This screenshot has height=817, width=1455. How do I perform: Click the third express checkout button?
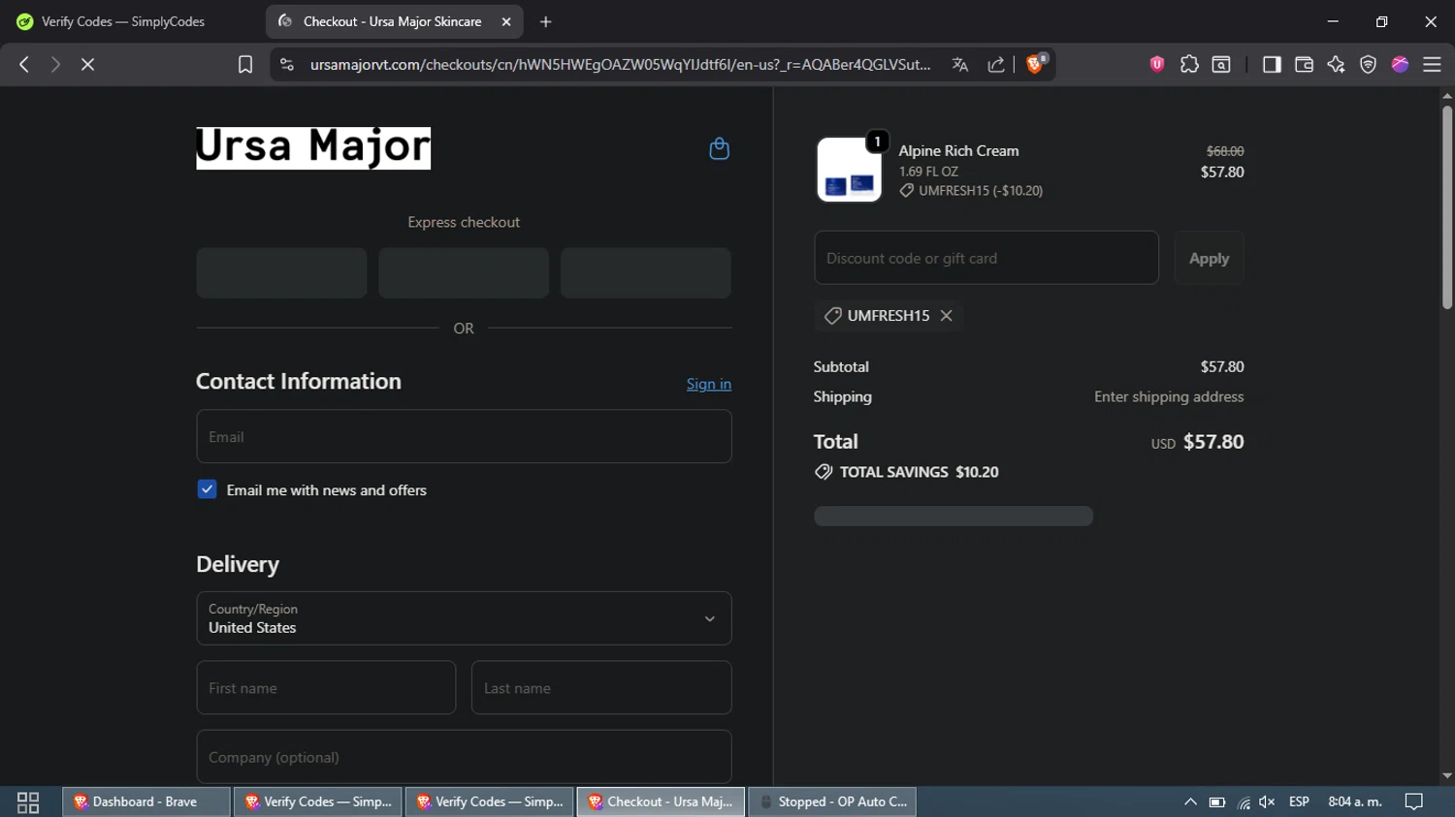point(646,272)
